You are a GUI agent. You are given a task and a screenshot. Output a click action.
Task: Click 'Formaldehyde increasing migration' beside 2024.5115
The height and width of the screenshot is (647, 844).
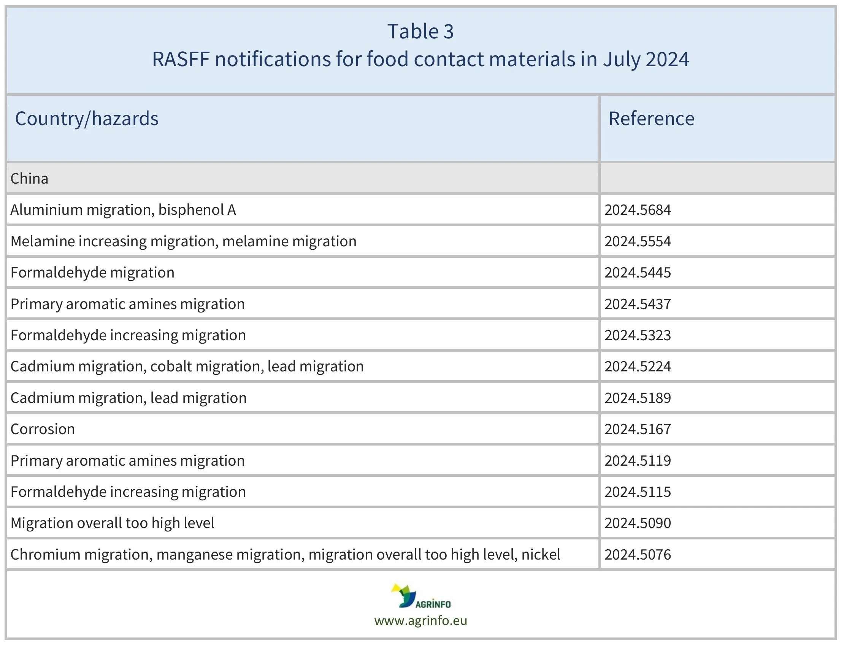tap(303, 492)
